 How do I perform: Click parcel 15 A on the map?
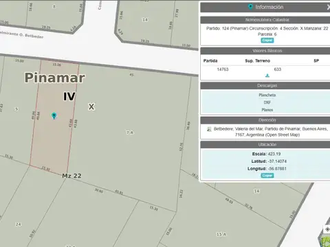[221, 235]
